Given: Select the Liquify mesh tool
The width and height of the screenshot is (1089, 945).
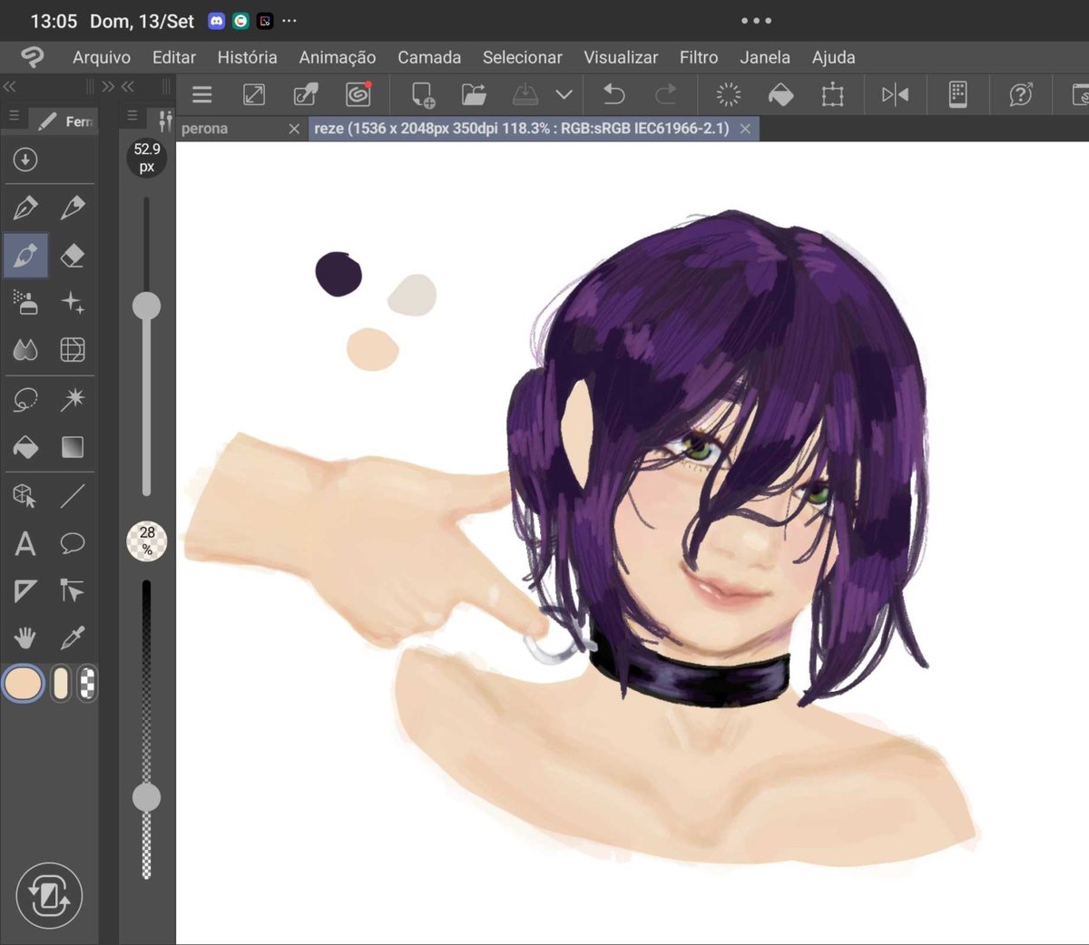Looking at the screenshot, I should tap(73, 350).
